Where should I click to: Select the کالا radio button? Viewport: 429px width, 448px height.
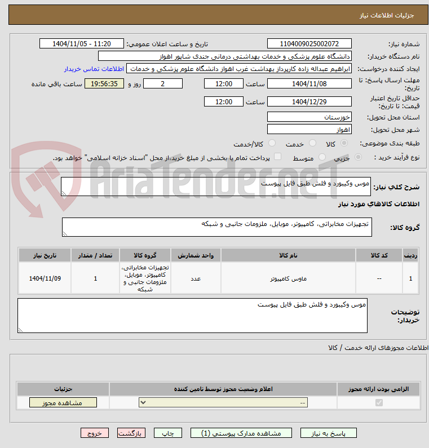344,143
